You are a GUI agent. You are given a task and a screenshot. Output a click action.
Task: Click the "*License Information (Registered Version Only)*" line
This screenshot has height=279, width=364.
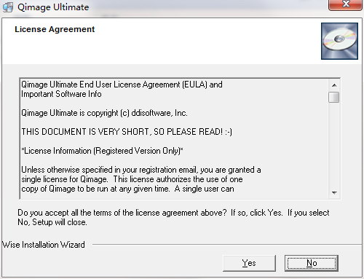pos(102,151)
